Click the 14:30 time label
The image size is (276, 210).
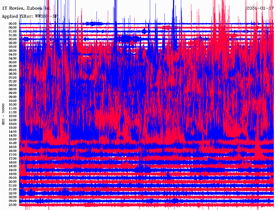coord(13,135)
